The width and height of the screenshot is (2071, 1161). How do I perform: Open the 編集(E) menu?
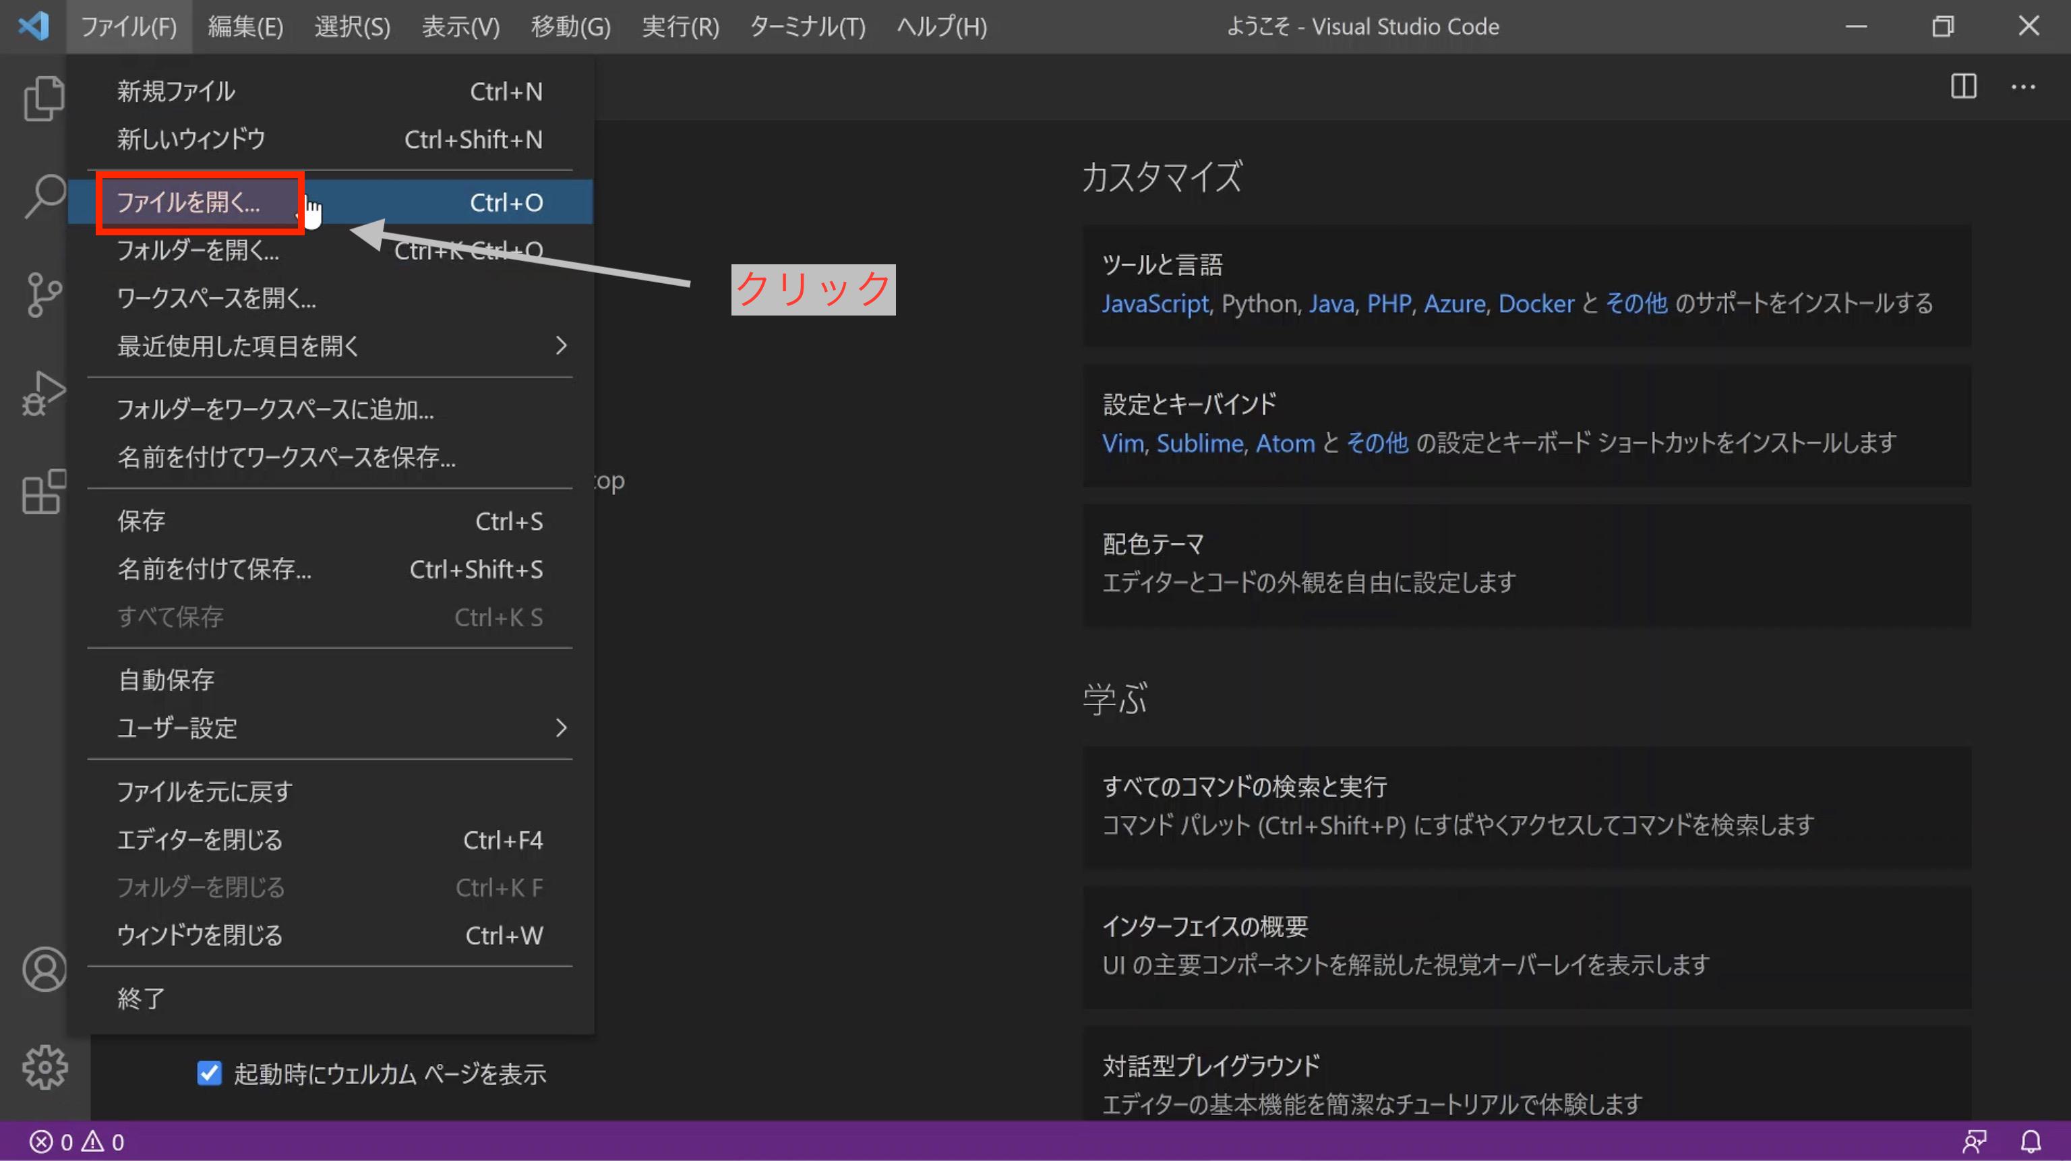click(245, 26)
